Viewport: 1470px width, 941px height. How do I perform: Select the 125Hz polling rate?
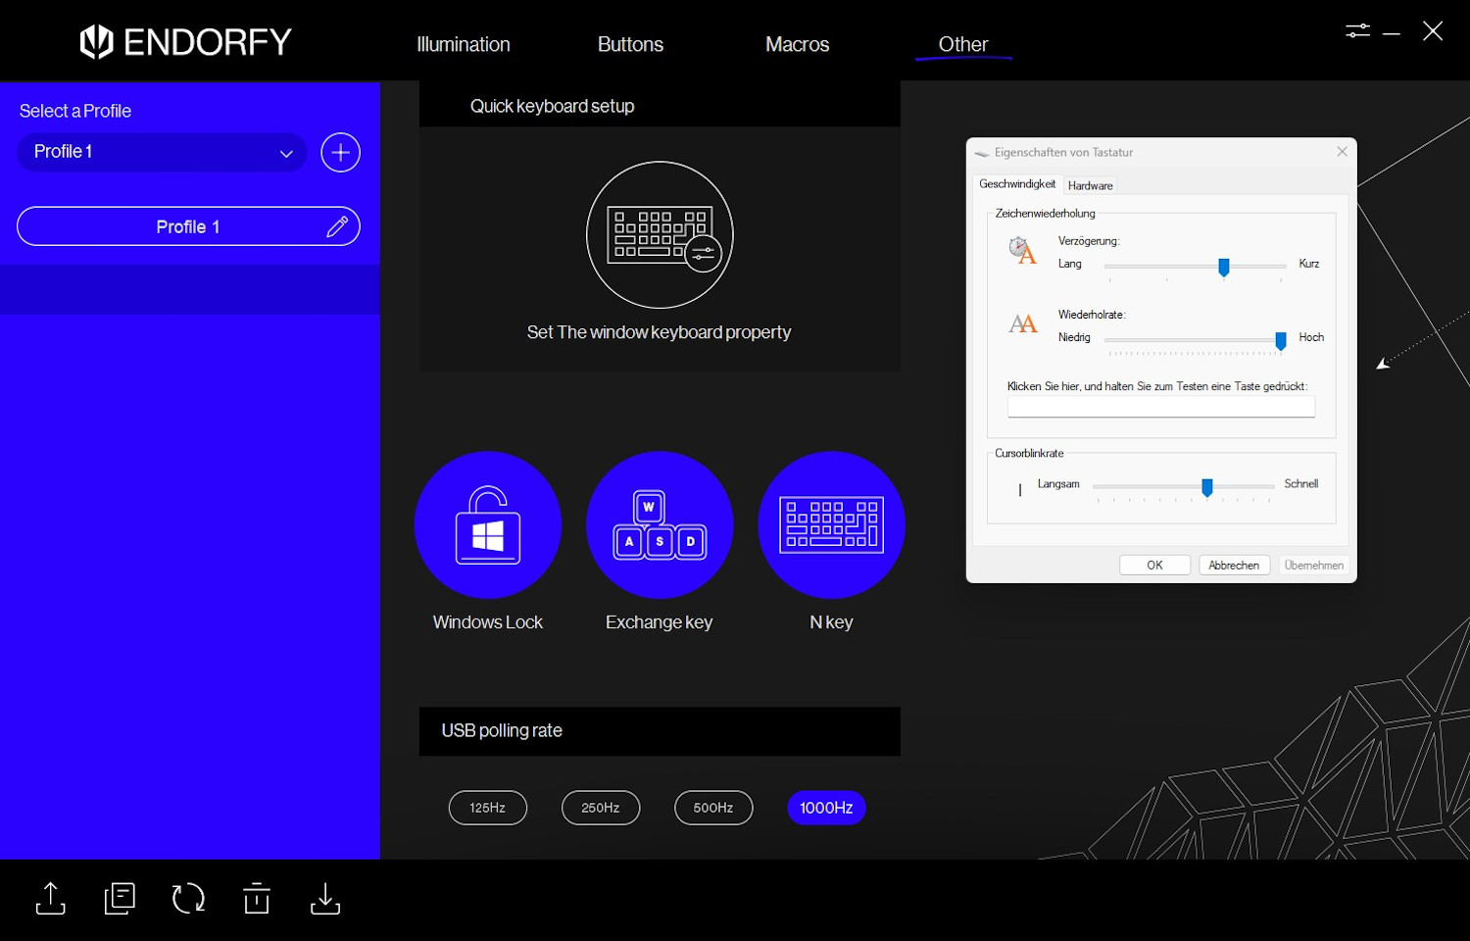[x=488, y=808]
